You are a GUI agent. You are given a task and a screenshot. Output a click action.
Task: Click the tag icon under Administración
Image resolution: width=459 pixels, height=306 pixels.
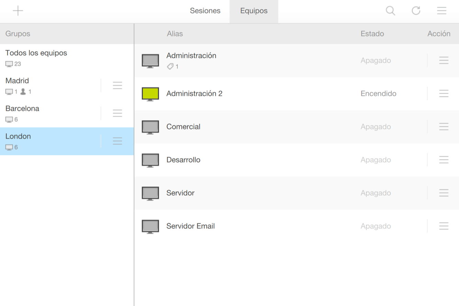[x=170, y=67]
